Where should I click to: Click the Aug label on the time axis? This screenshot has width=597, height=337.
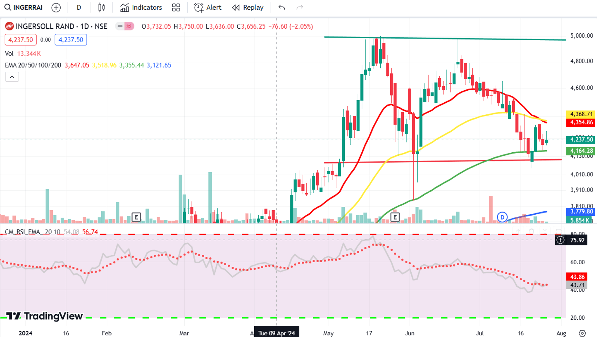tap(561, 333)
